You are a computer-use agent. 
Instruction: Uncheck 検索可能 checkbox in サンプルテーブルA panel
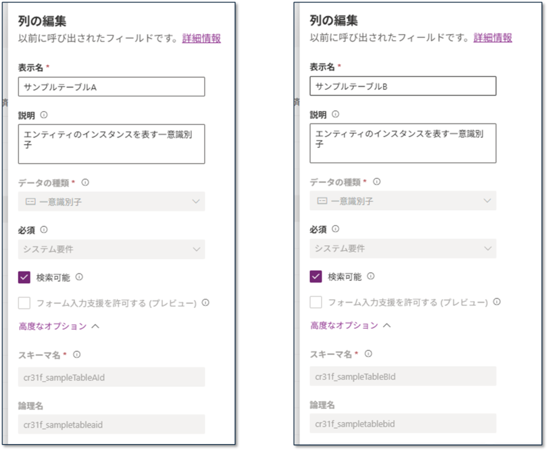tap(24, 277)
